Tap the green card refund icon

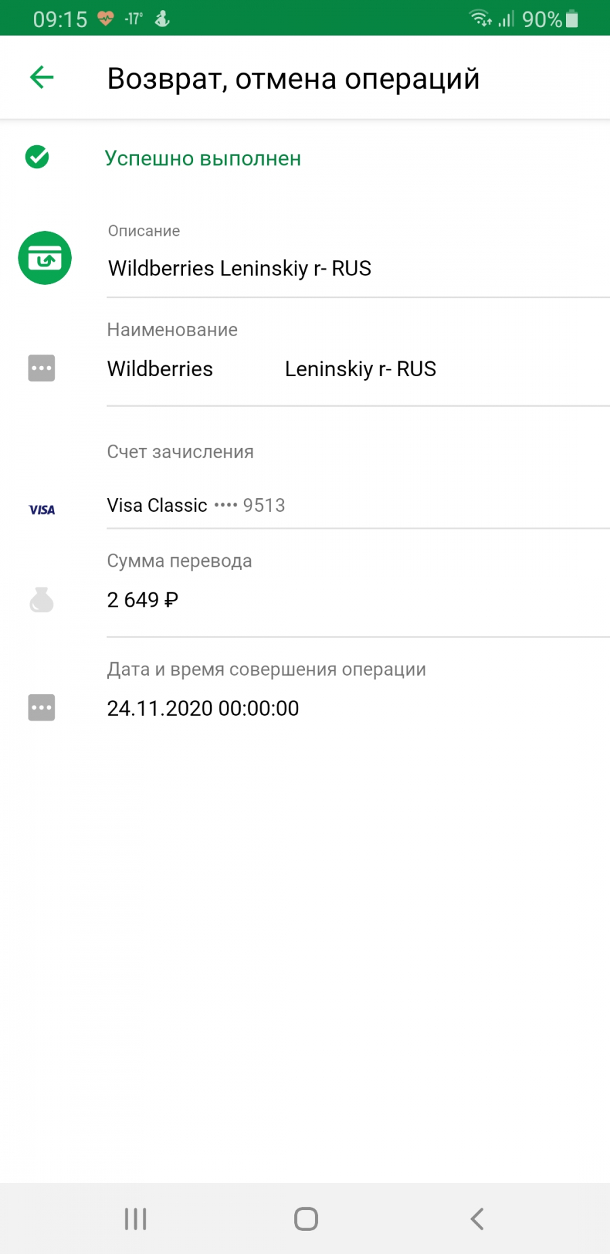click(x=45, y=258)
